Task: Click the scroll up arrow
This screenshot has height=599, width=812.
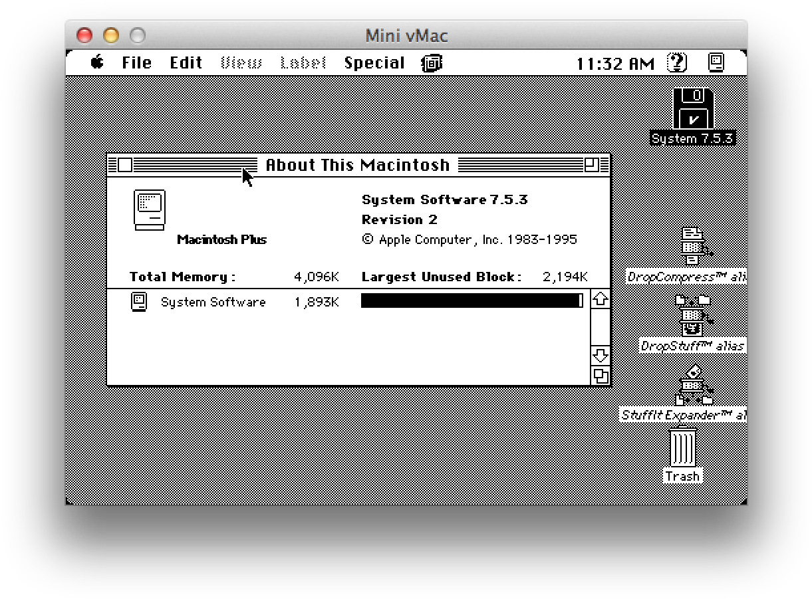Action: pyautogui.click(x=601, y=299)
